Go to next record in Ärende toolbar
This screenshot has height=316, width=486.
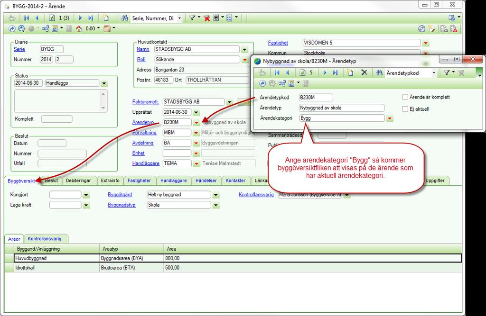coord(80,18)
